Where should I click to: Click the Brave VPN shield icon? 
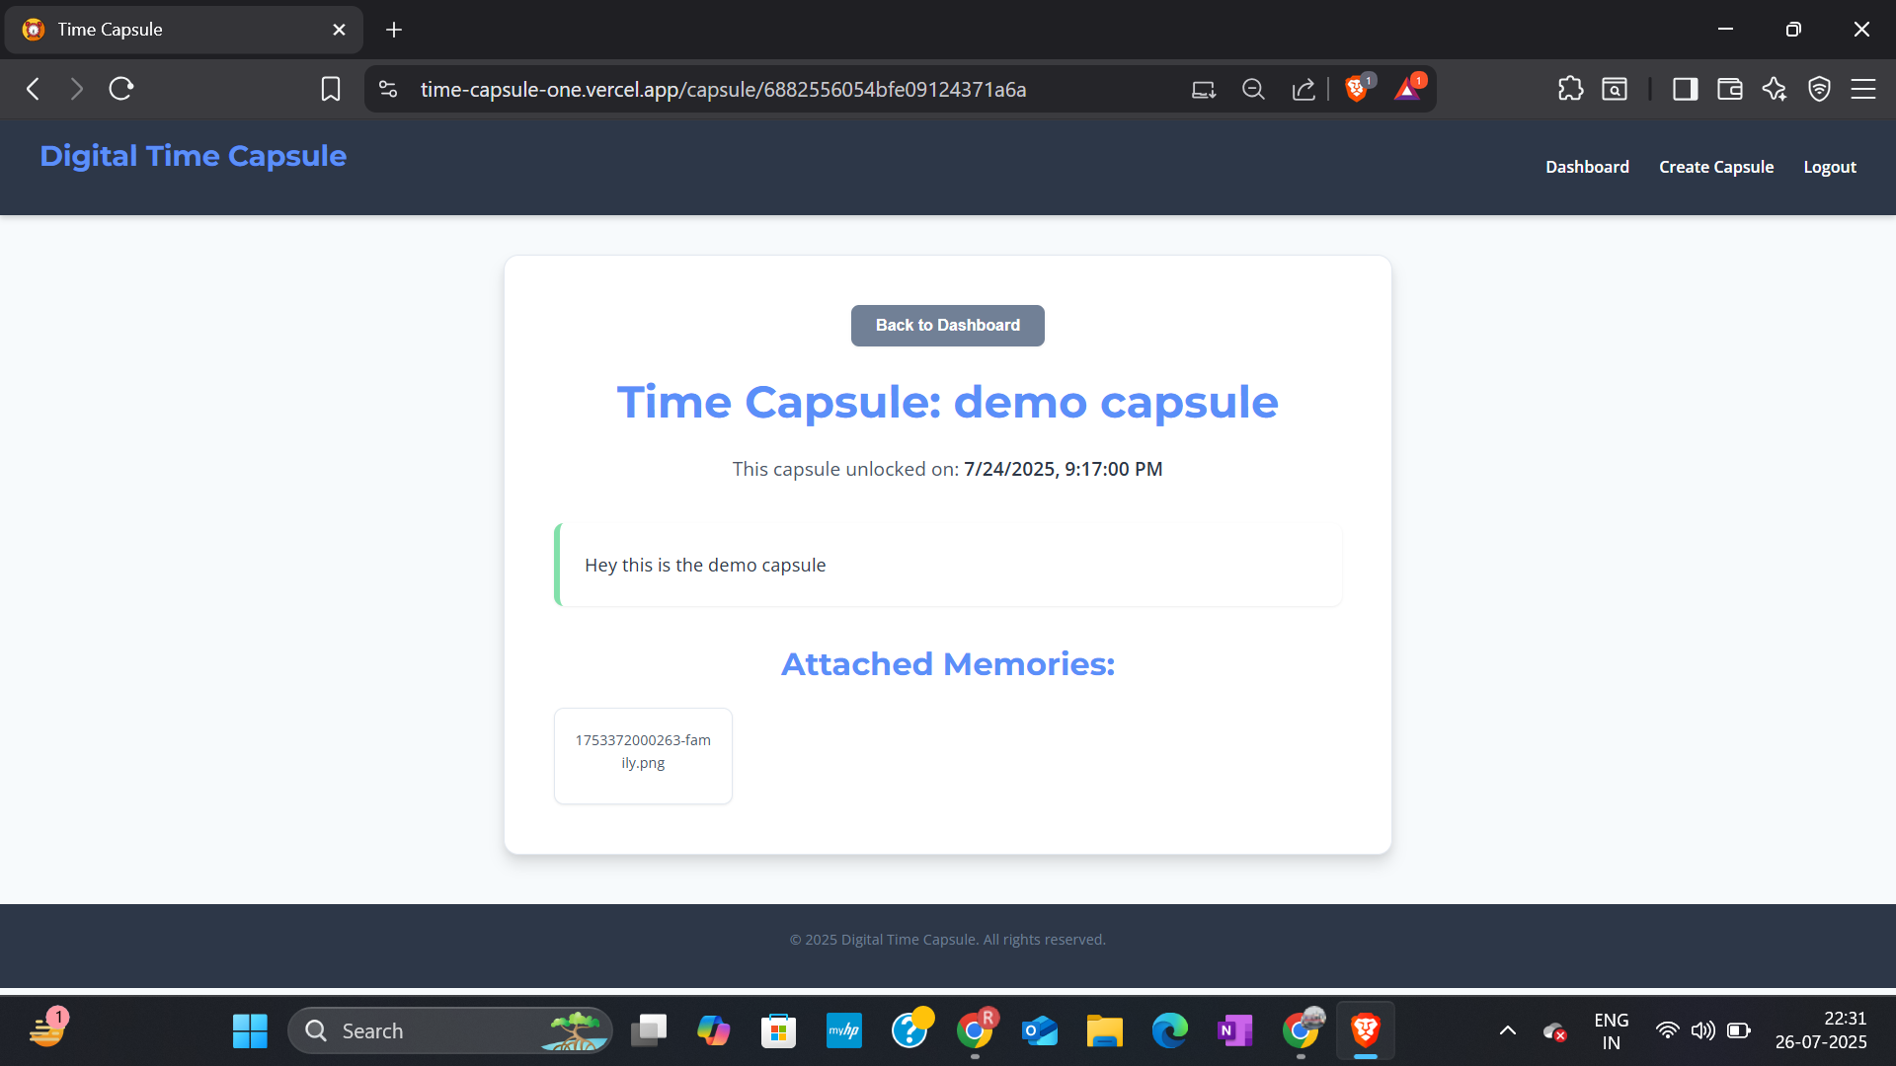coord(1819,90)
